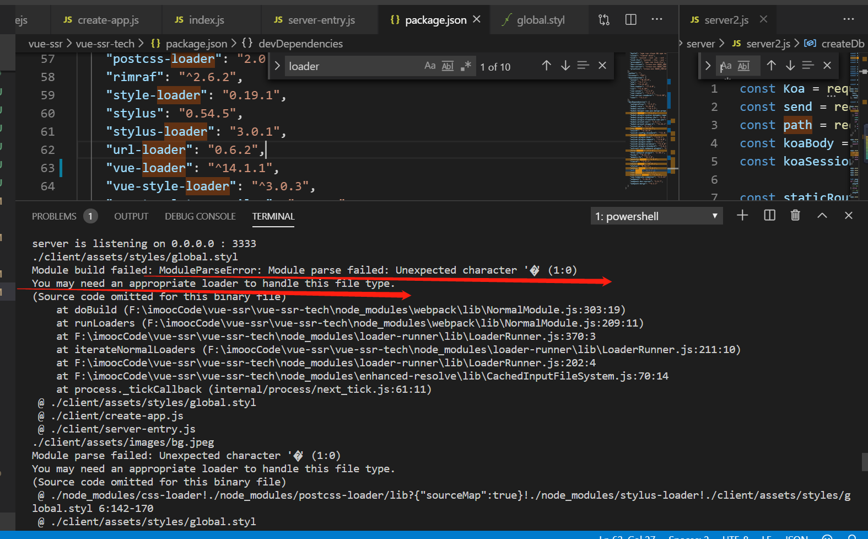Click server folder in the right breadcrumb

tap(700, 44)
